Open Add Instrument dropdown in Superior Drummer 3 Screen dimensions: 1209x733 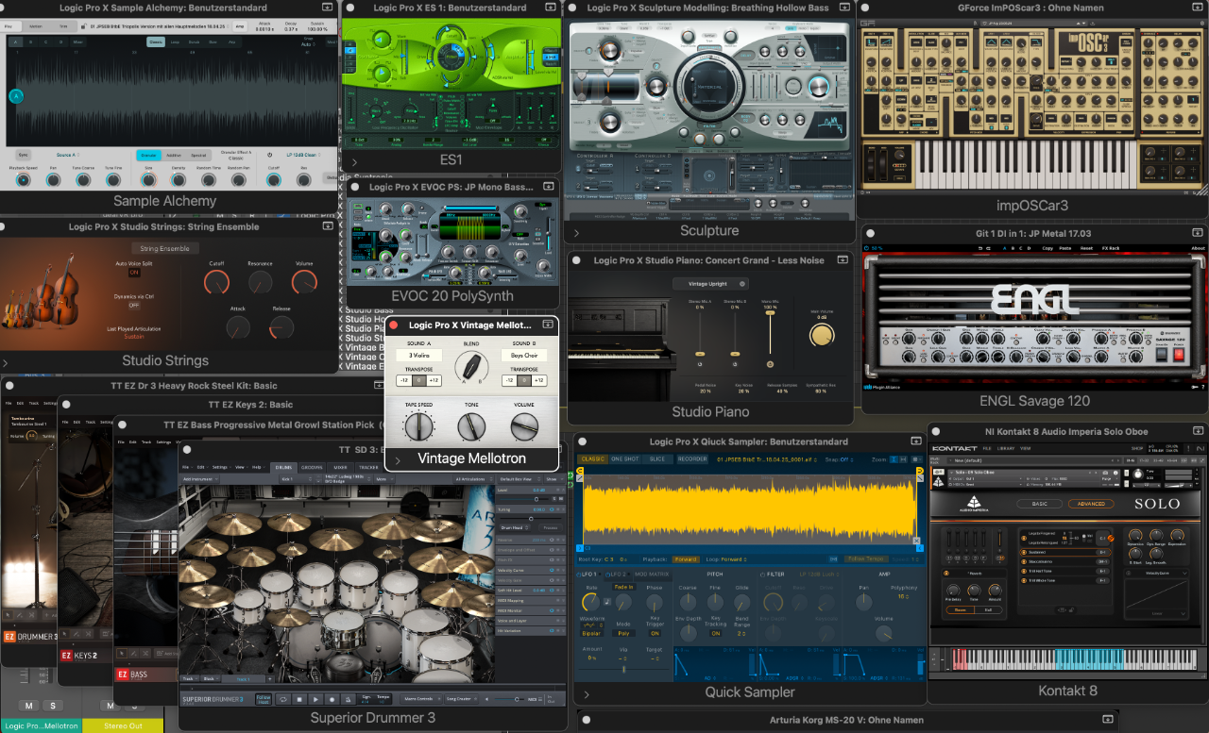tap(200, 479)
